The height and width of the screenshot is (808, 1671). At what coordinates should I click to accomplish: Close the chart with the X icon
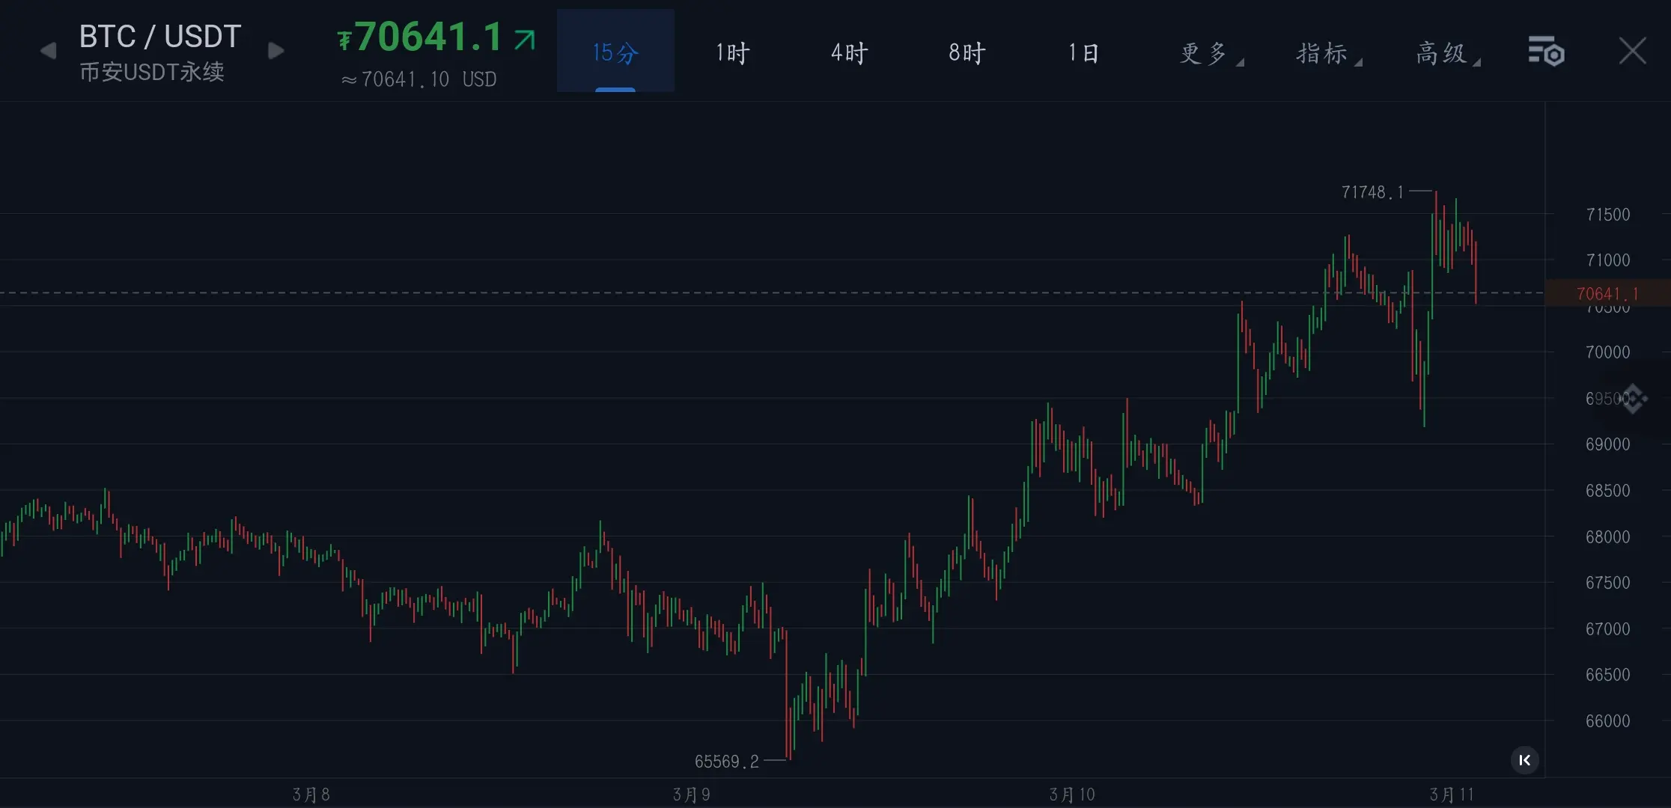[1632, 51]
